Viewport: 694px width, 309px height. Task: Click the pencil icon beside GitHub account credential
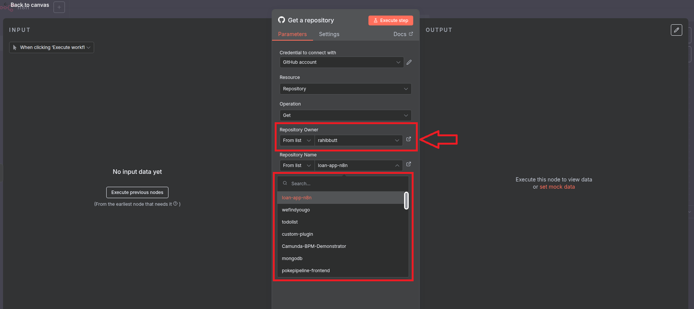pos(409,62)
